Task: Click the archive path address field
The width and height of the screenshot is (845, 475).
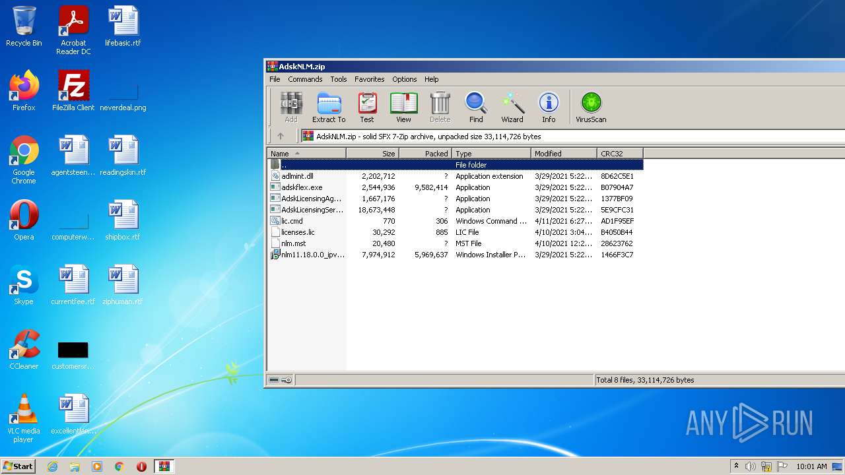Action: pos(572,137)
